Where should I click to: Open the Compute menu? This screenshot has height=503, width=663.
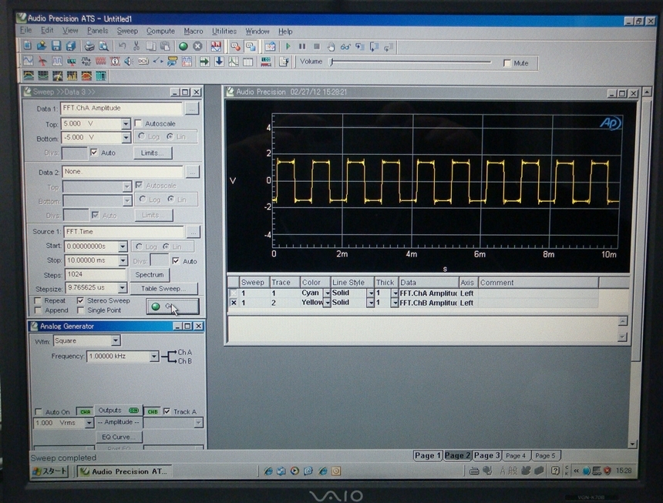160,31
